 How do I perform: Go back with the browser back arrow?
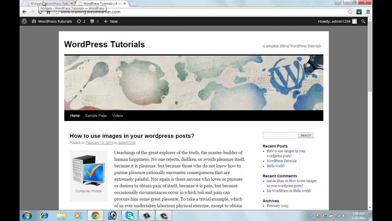(24, 12)
